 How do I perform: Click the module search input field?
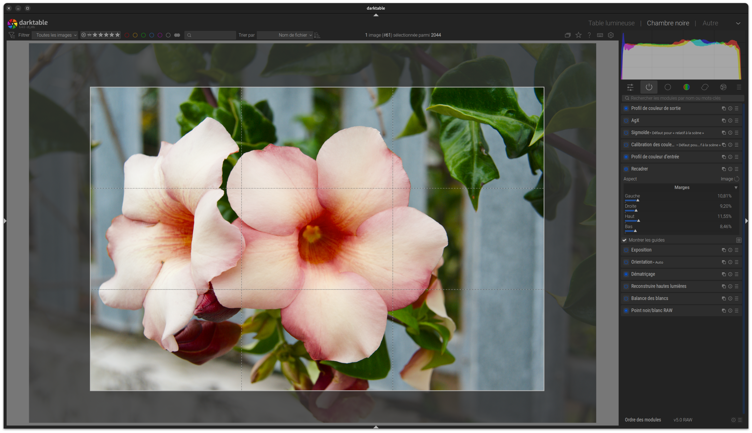pyautogui.click(x=681, y=98)
